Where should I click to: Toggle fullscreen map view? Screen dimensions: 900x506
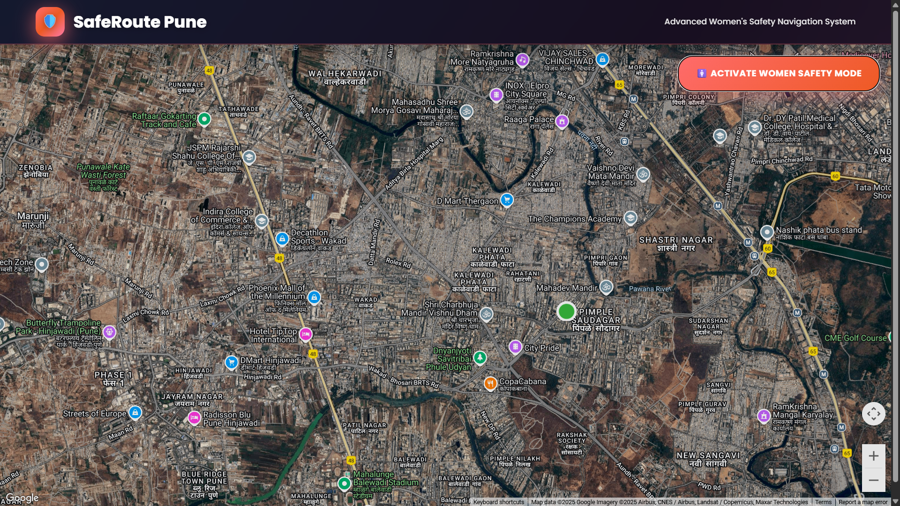click(x=873, y=414)
